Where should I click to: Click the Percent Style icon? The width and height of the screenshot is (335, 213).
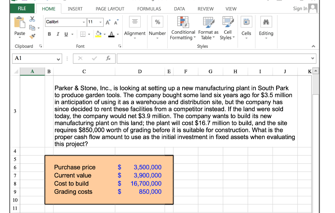pyautogui.click(x=157, y=22)
